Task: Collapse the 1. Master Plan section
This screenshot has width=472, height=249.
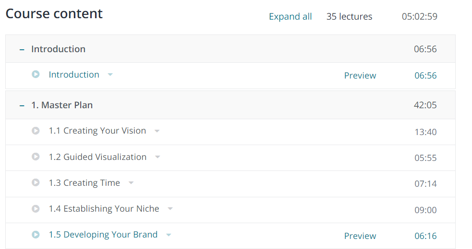Action: click(22, 105)
